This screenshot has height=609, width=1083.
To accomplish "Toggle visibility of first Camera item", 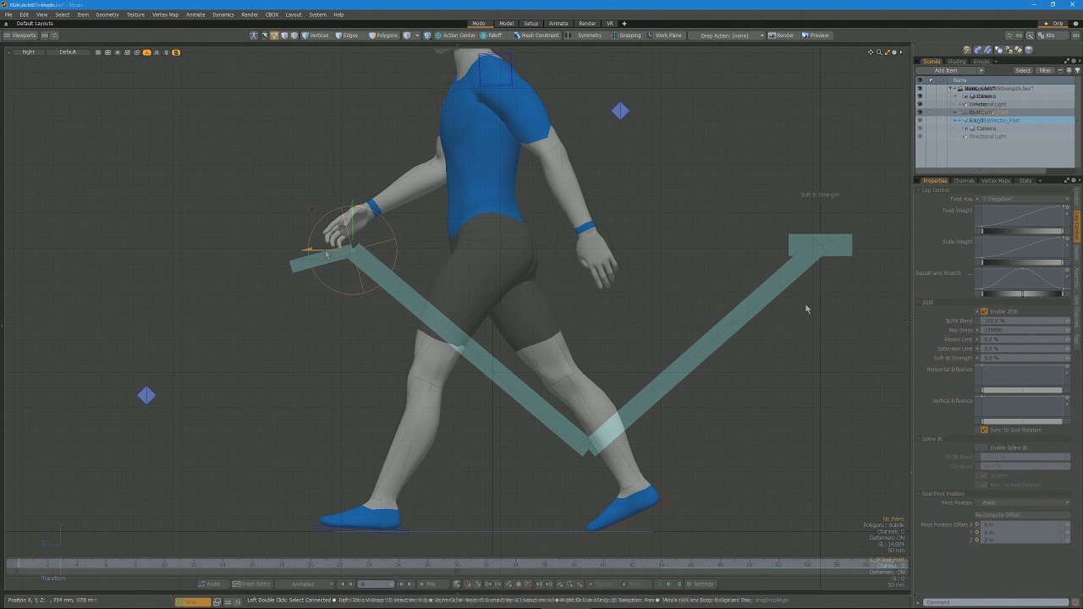I will 920,96.
